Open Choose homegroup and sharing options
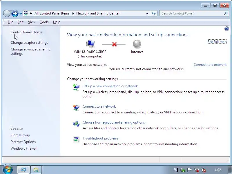Viewport: 232px width, 174px height. coord(114,122)
